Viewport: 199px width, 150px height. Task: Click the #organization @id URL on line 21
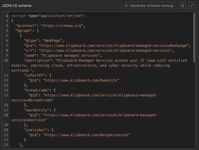coord(86,135)
